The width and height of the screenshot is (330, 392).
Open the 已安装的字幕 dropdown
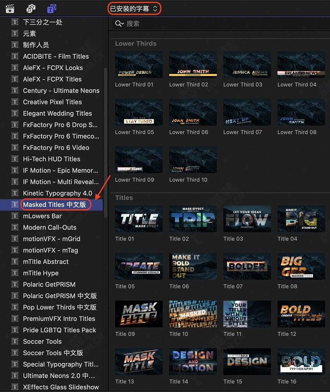click(x=134, y=9)
